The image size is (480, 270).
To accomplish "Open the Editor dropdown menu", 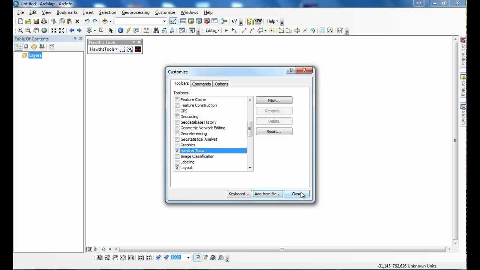I will point(212,31).
